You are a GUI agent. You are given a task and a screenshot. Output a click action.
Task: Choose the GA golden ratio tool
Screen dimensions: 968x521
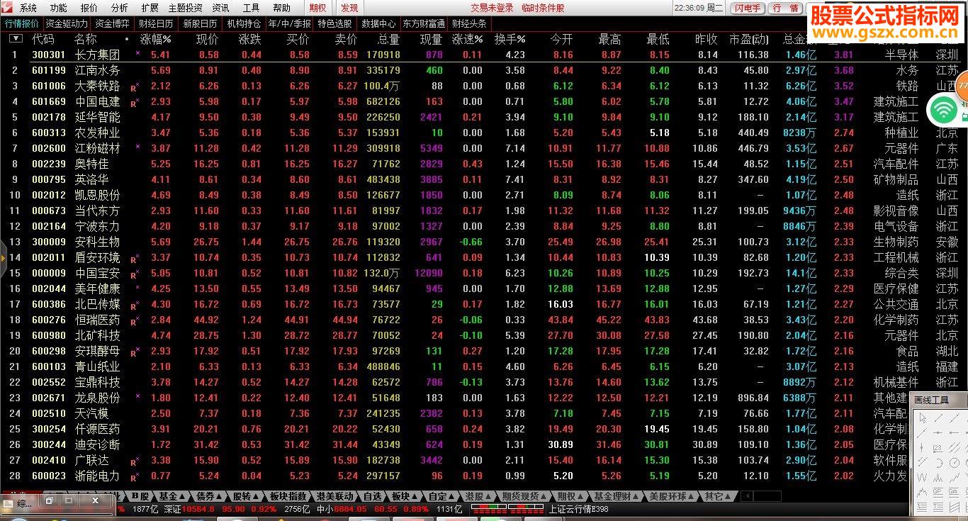(x=954, y=492)
